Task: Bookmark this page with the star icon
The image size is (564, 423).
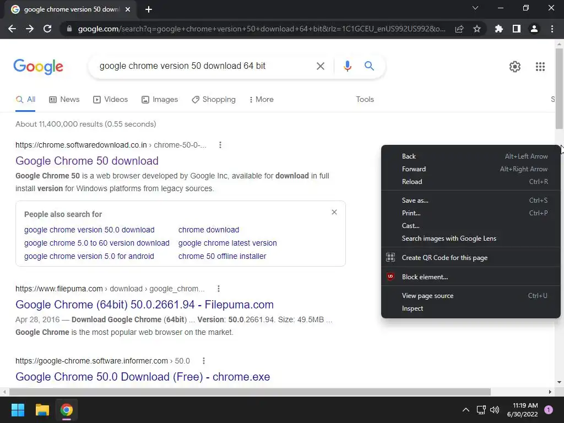Action: pos(477,29)
